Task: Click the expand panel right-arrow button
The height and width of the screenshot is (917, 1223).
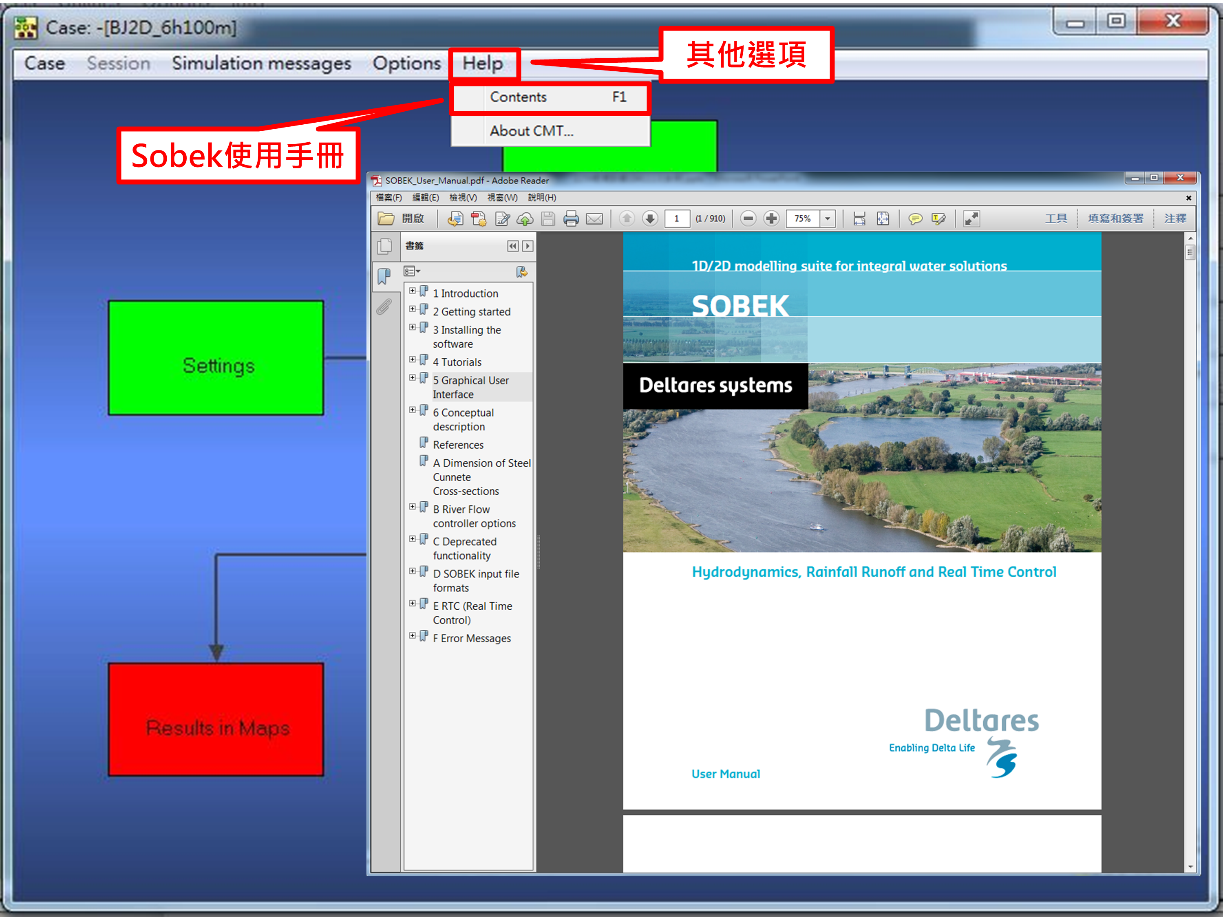Action: pos(528,246)
